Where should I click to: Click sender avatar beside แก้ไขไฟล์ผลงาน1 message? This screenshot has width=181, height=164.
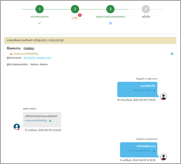coord(164,157)
